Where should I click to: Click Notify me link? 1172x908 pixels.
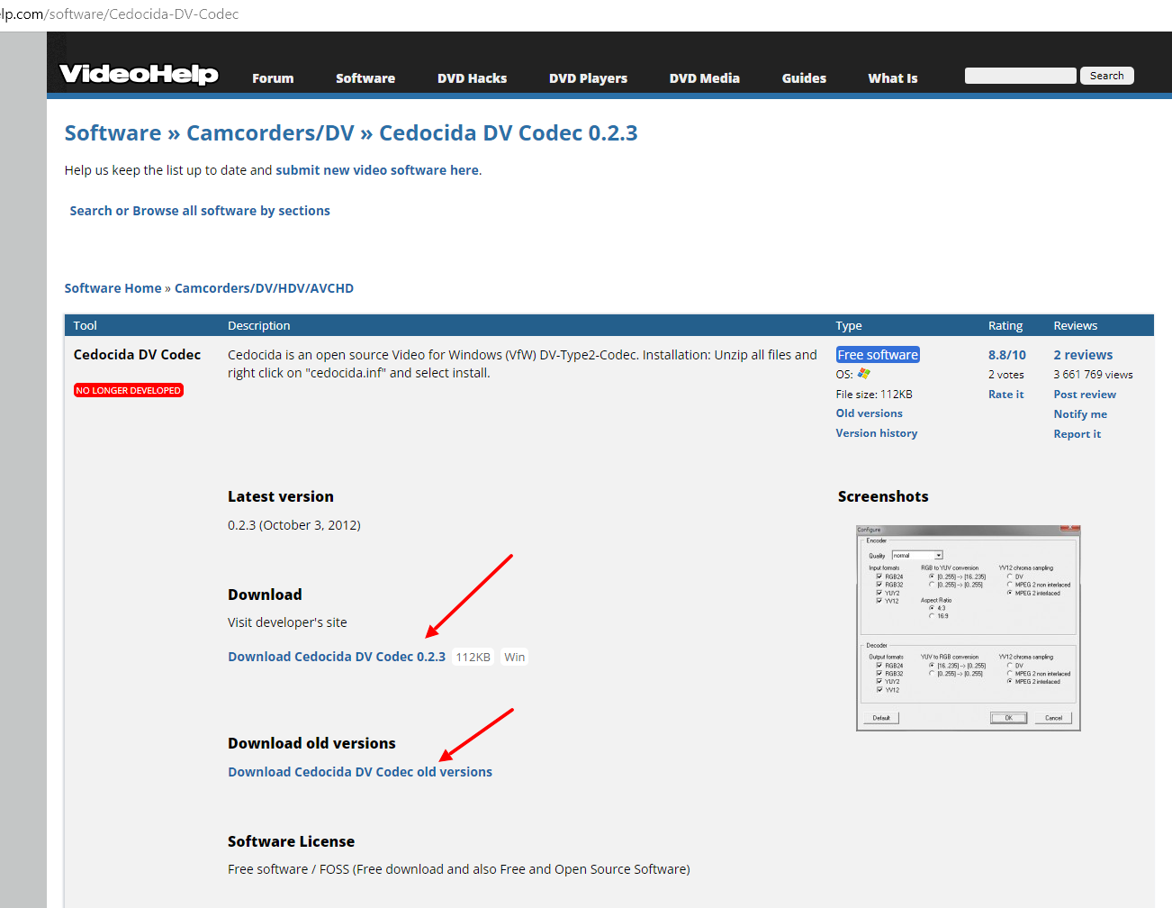tap(1080, 414)
